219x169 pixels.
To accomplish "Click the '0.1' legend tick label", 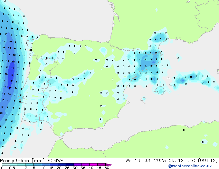I will (4, 168).
